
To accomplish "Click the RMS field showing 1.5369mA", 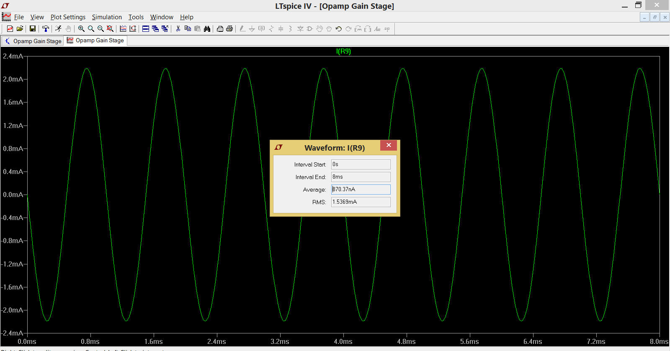I will click(x=361, y=202).
